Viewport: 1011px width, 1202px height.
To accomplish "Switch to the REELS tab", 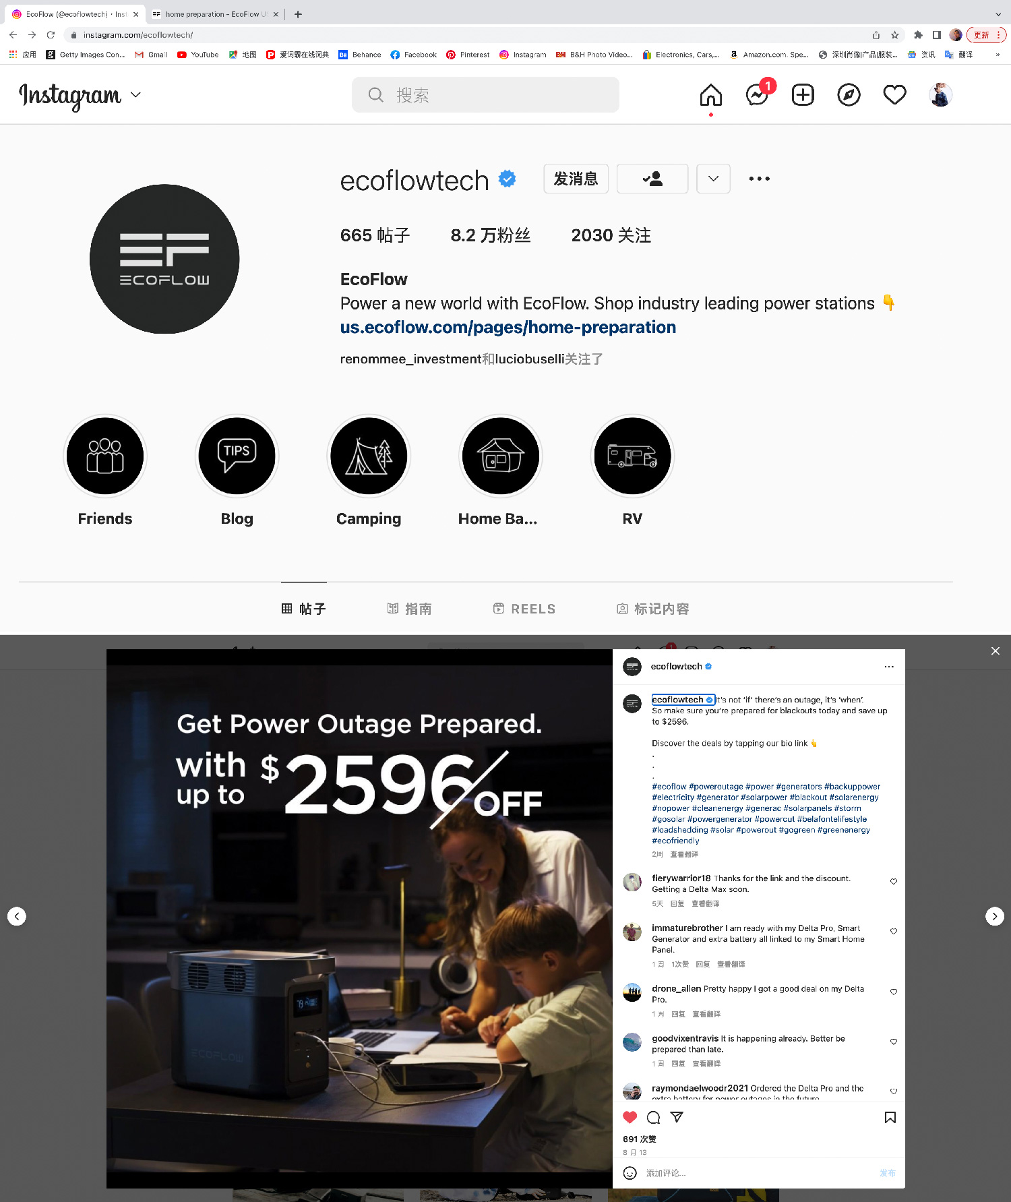I will click(x=524, y=609).
